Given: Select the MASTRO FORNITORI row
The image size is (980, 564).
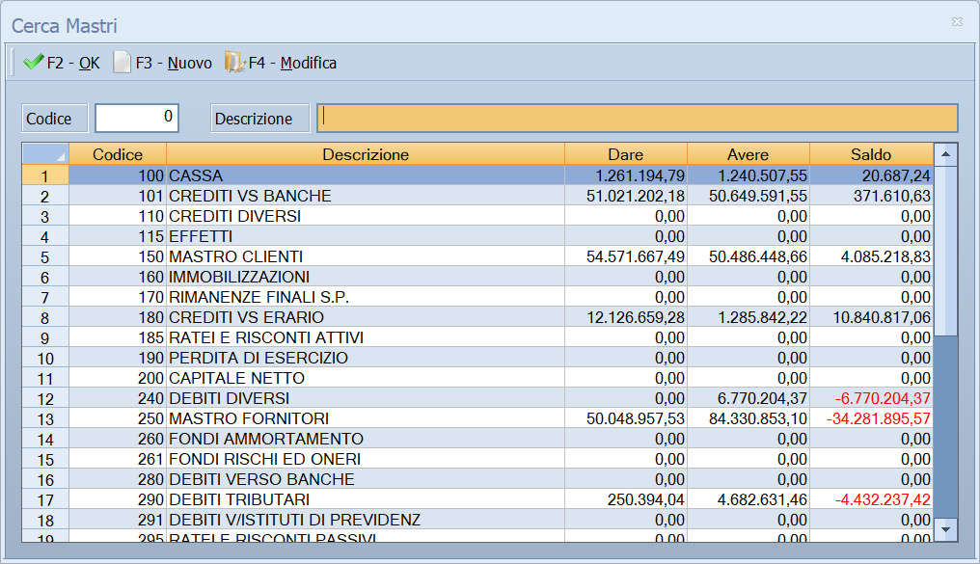Looking at the screenshot, I should click(477, 418).
